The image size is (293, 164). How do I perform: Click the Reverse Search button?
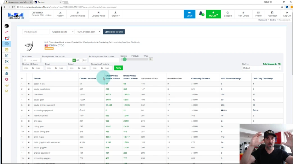[x=114, y=32]
